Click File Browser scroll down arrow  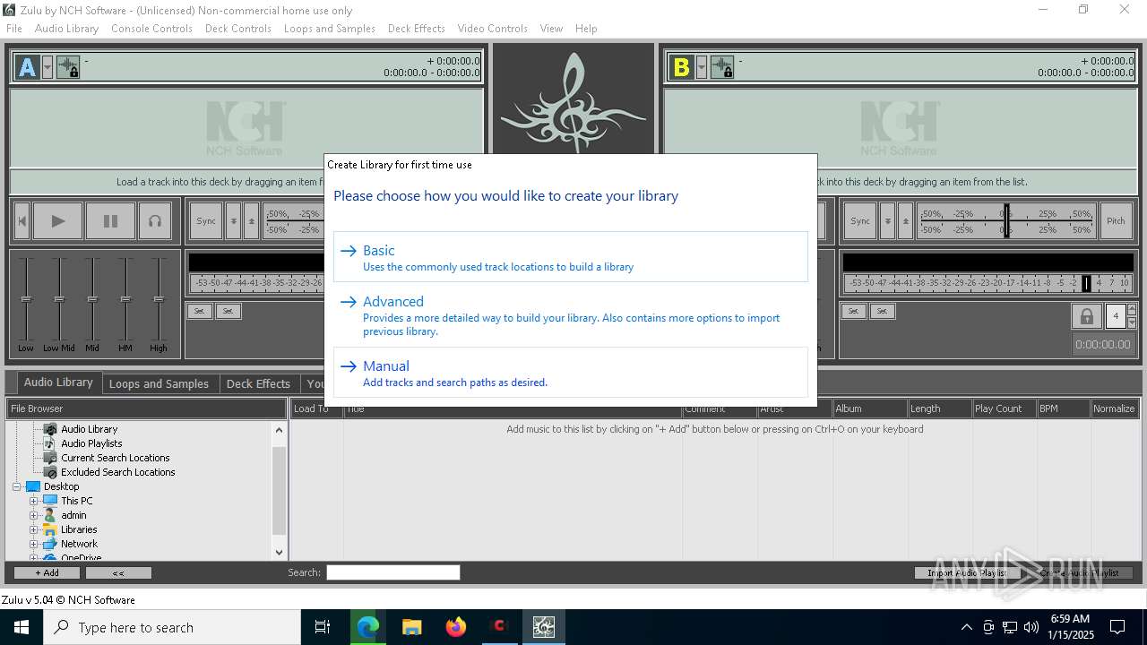[279, 553]
